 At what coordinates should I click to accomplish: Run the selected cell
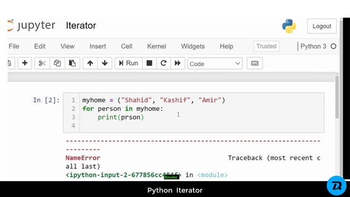click(129, 63)
